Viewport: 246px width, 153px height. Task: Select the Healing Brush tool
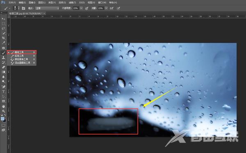(x=3, y=48)
